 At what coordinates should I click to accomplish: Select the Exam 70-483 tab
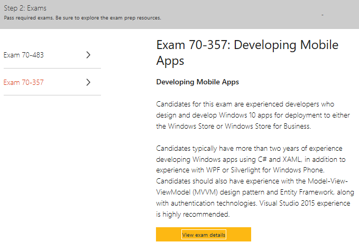(52, 55)
